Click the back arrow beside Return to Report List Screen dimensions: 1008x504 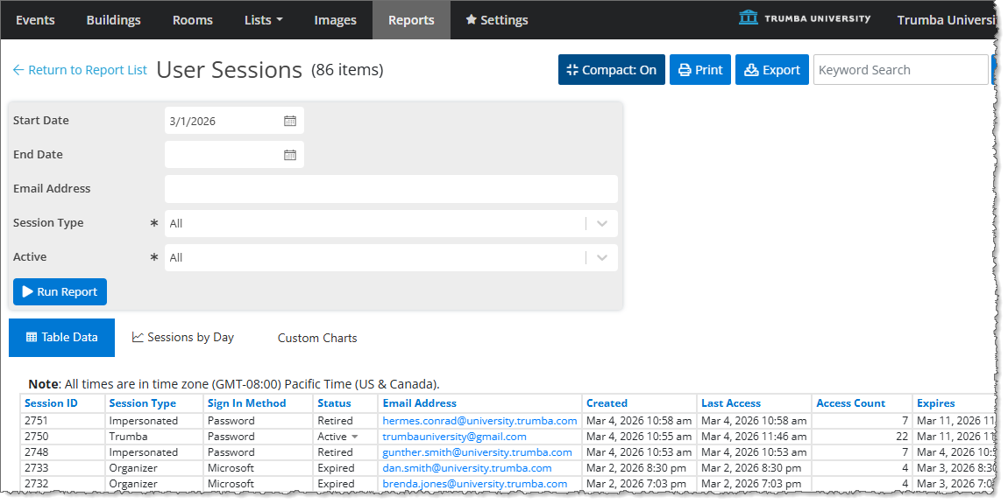pyautogui.click(x=18, y=70)
